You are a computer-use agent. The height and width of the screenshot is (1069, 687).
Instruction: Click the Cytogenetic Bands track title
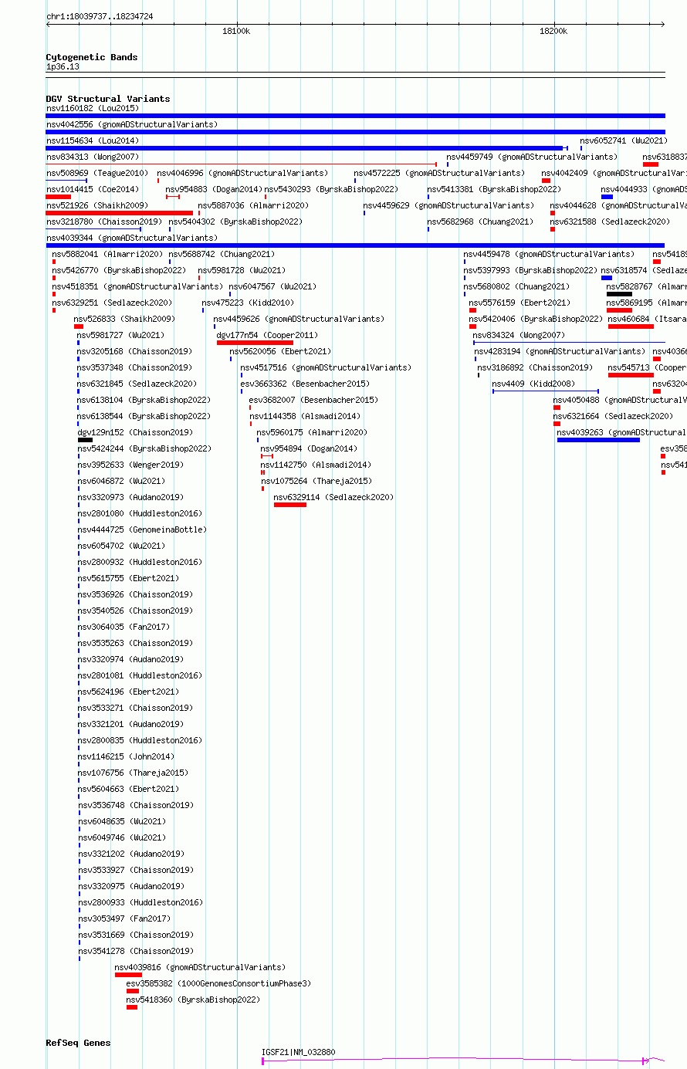pos(92,57)
